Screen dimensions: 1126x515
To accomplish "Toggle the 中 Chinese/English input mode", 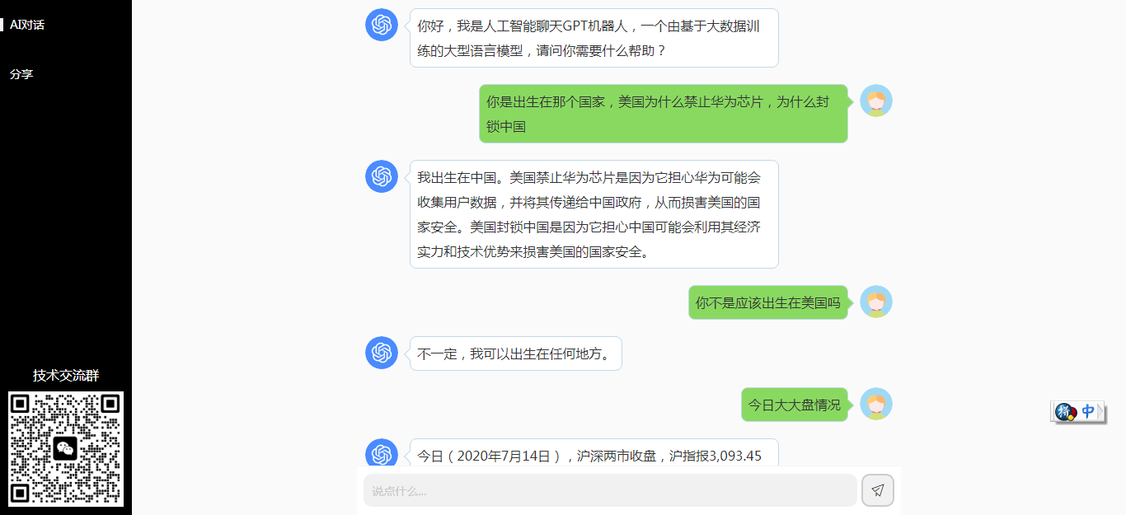I will coord(1088,411).
